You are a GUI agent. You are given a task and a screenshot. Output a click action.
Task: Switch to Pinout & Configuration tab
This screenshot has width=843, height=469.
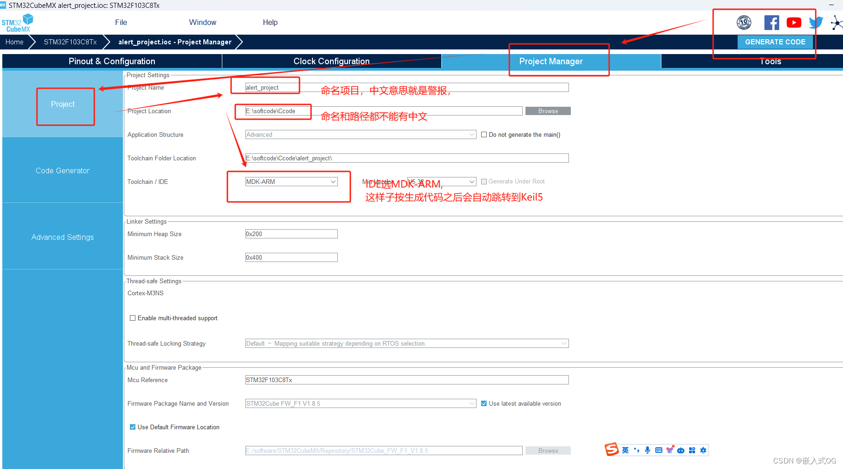click(x=112, y=61)
